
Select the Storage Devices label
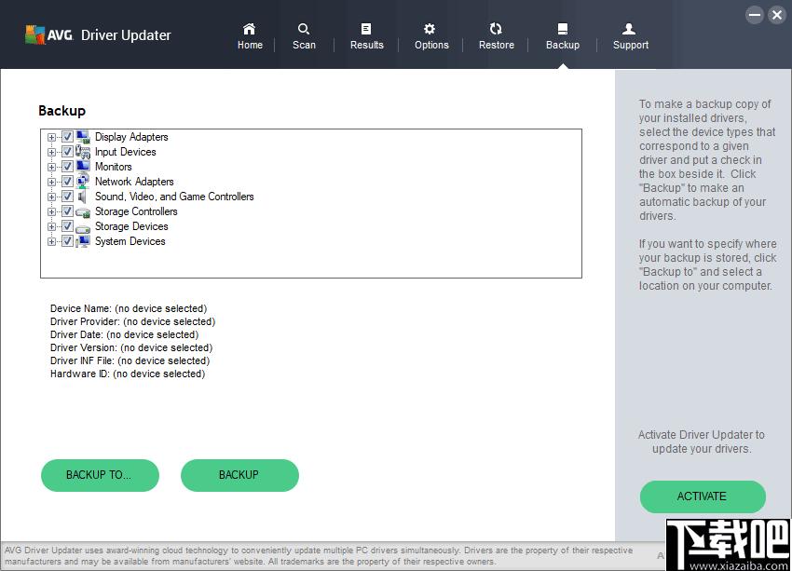click(x=131, y=226)
